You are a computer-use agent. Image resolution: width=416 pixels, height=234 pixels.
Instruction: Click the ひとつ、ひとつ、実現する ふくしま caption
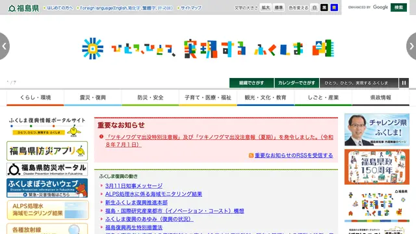tap(359, 83)
